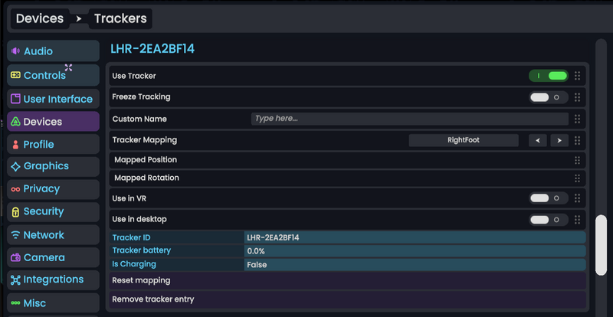Click the Profile person icon

[15, 145]
